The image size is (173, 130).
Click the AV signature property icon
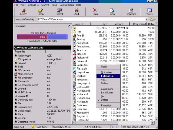(16, 59)
